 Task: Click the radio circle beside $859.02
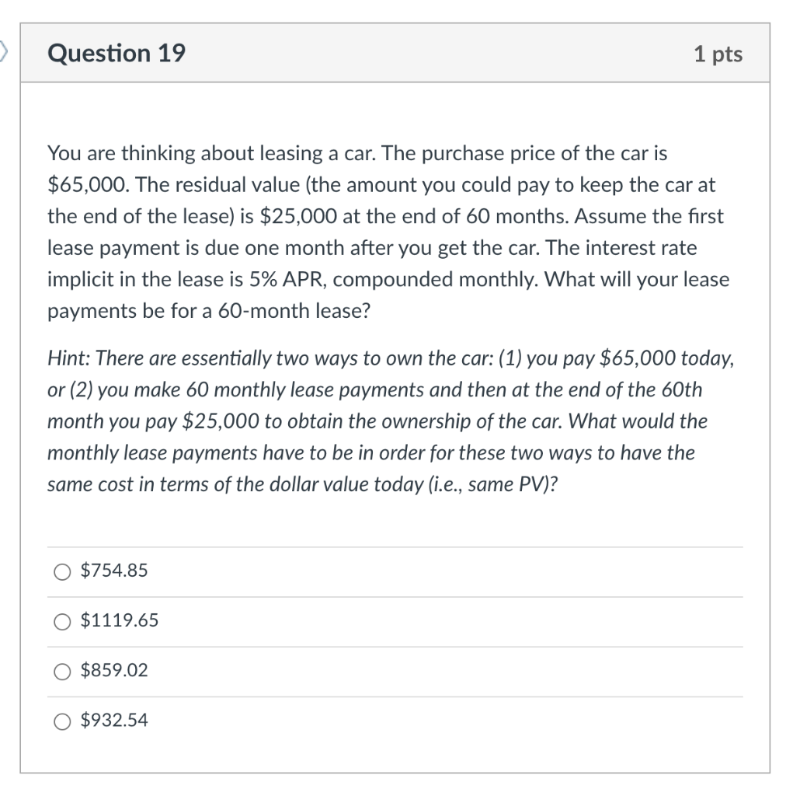click(x=62, y=672)
